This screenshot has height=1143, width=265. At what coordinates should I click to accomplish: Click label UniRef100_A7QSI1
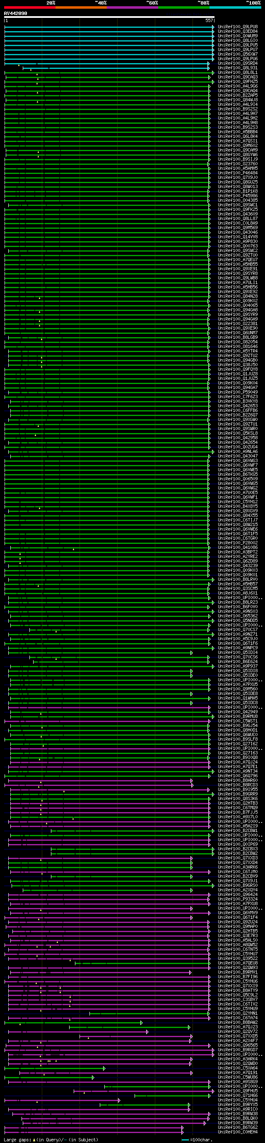point(238,141)
